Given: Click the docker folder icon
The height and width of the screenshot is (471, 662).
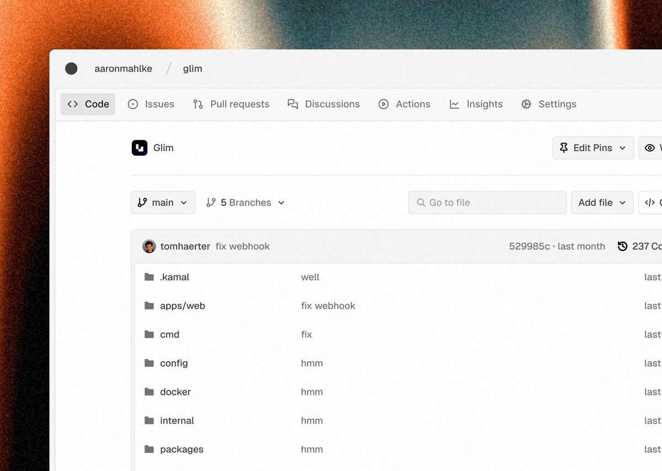Looking at the screenshot, I should [x=149, y=392].
